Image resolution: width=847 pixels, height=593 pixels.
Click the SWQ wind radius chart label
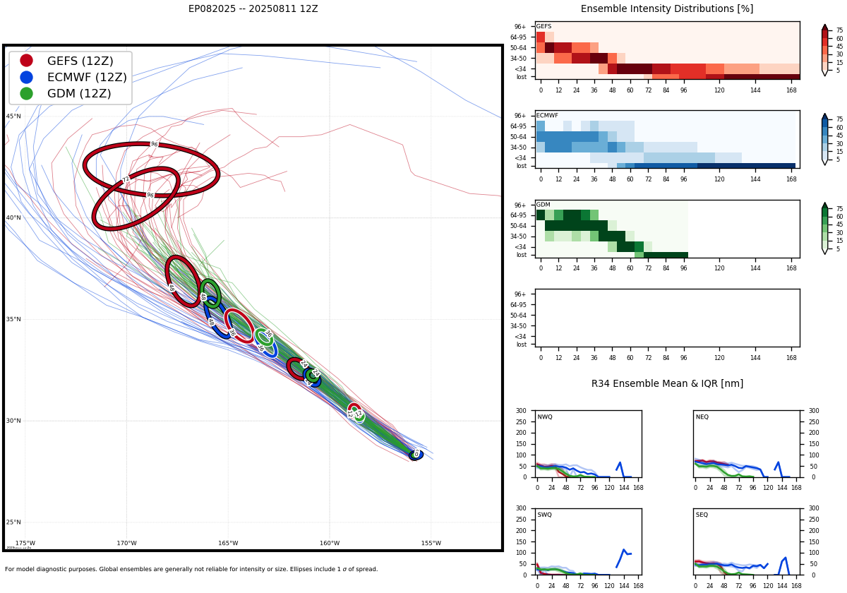(x=545, y=515)
